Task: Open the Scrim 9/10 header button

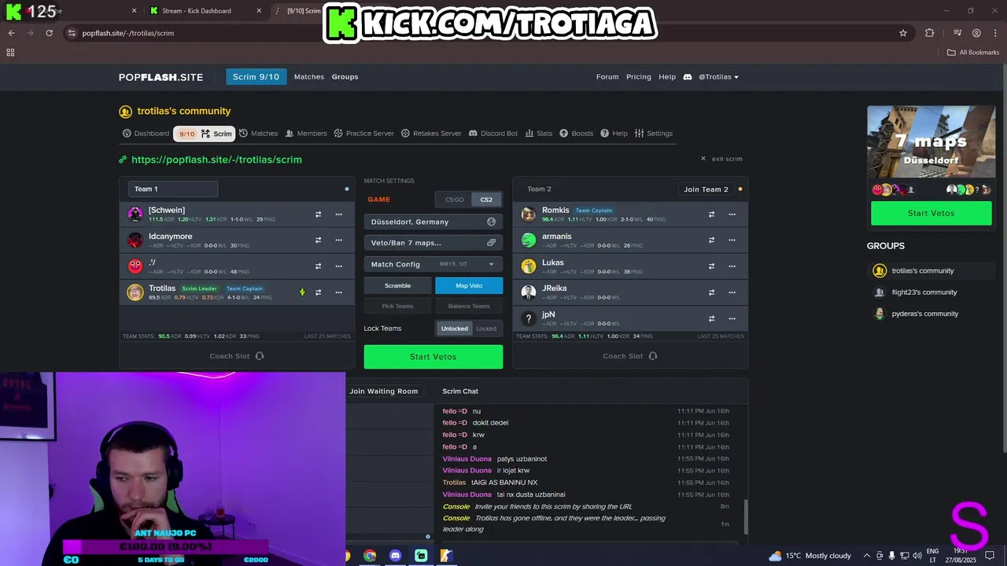Action: [256, 76]
